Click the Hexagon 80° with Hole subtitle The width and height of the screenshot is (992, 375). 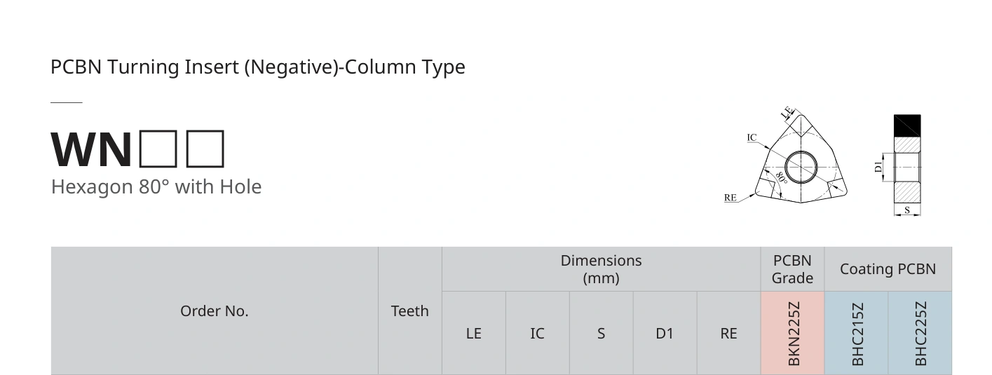tap(156, 186)
